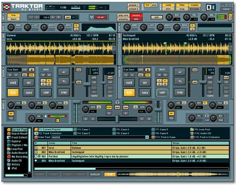Toggle the right deck LOOP button
Screen dimensions: 236x185
pos(162,92)
